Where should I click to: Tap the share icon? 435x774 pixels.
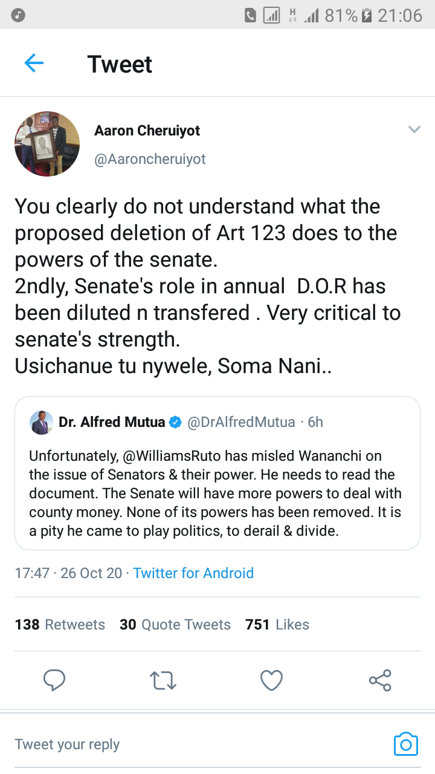click(x=380, y=680)
